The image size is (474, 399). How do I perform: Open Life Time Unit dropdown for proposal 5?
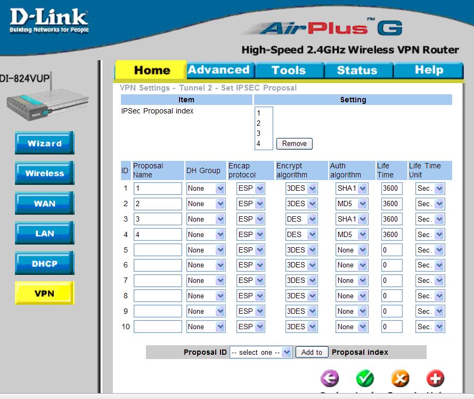click(x=430, y=250)
